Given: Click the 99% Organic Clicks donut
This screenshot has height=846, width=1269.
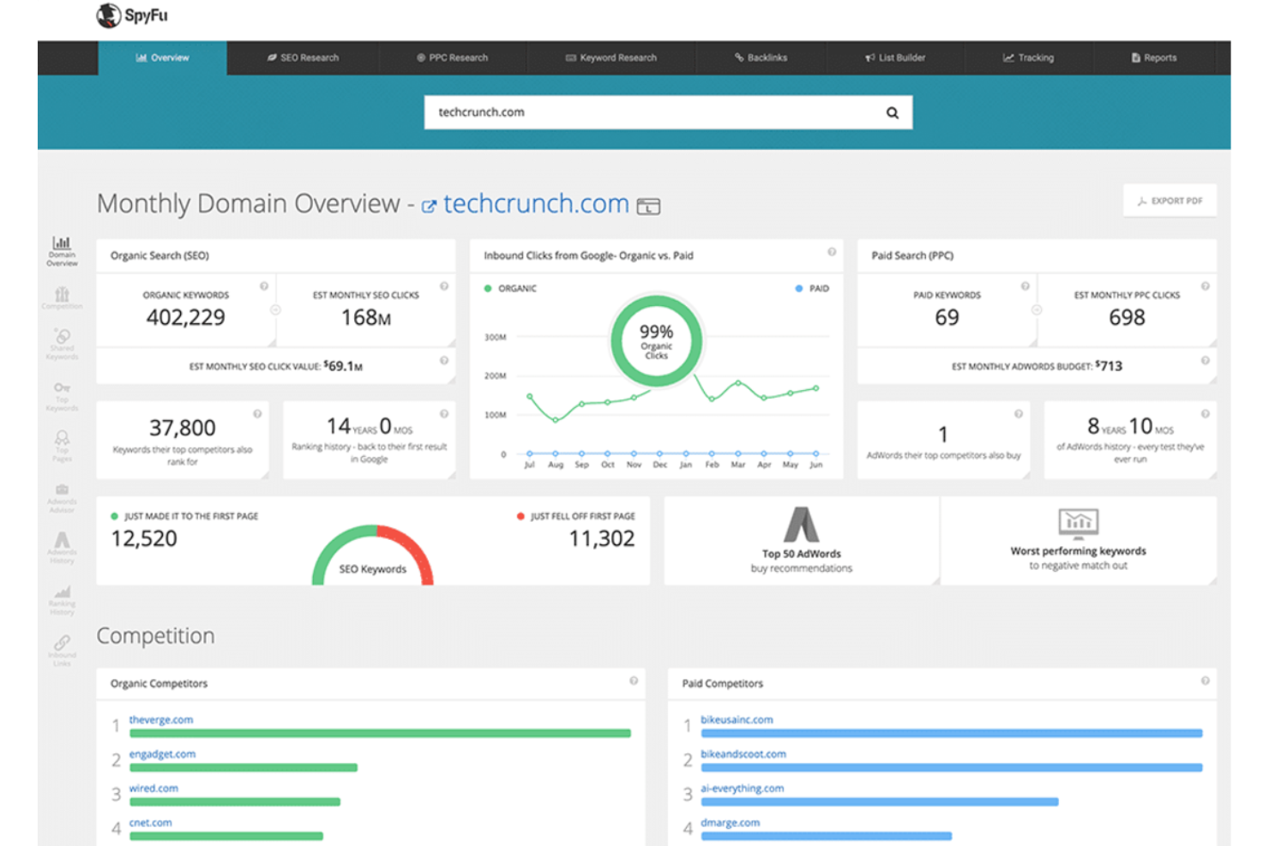Looking at the screenshot, I should (657, 341).
